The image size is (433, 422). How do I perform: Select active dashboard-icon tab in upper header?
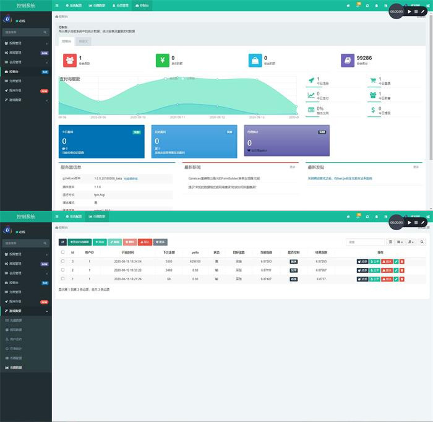pos(142,6)
